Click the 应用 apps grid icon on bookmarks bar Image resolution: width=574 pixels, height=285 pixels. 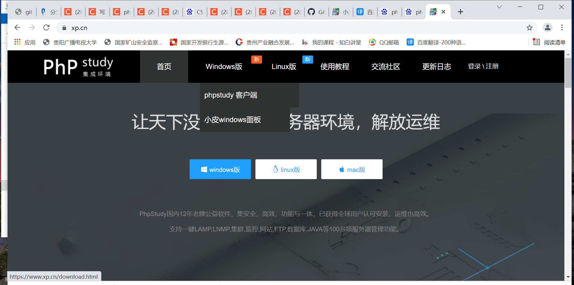(x=17, y=42)
